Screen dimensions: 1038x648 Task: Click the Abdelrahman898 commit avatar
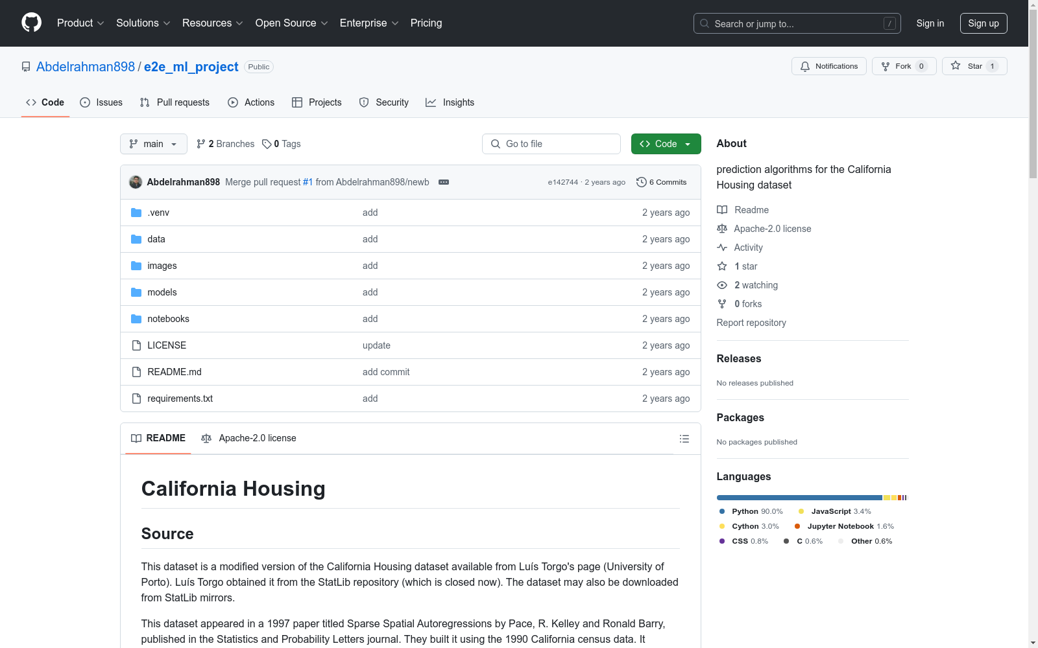tap(136, 182)
